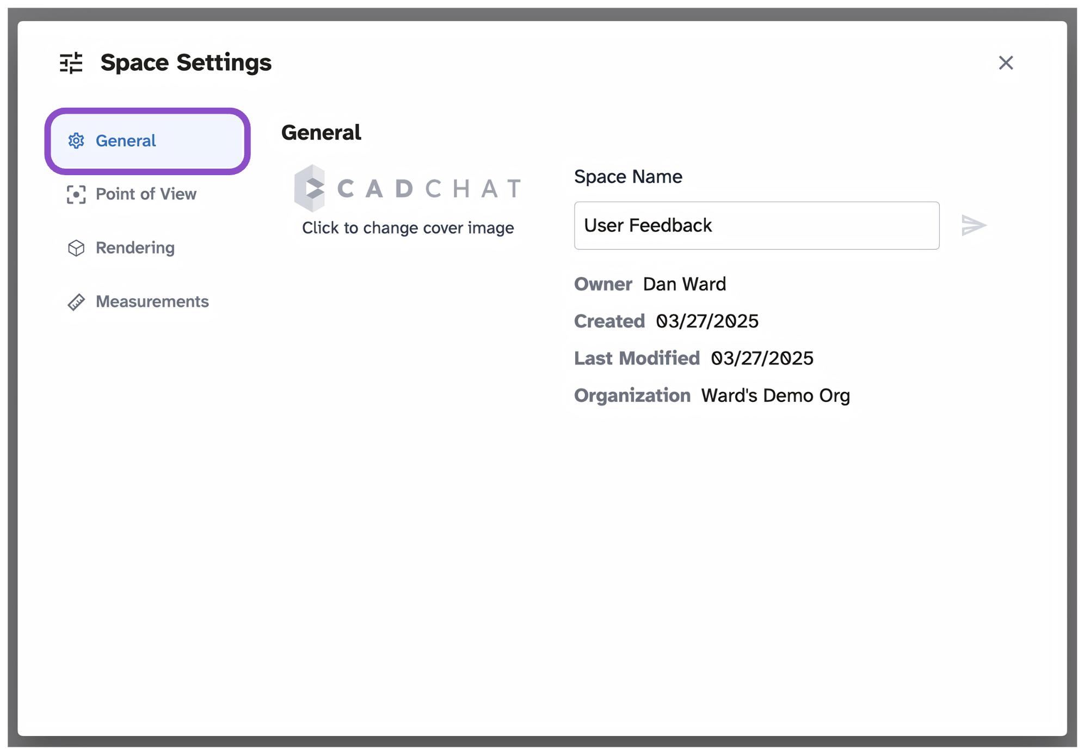Screen dimensions: 1084x755
Task: Click the Created date value
Action: pos(707,321)
